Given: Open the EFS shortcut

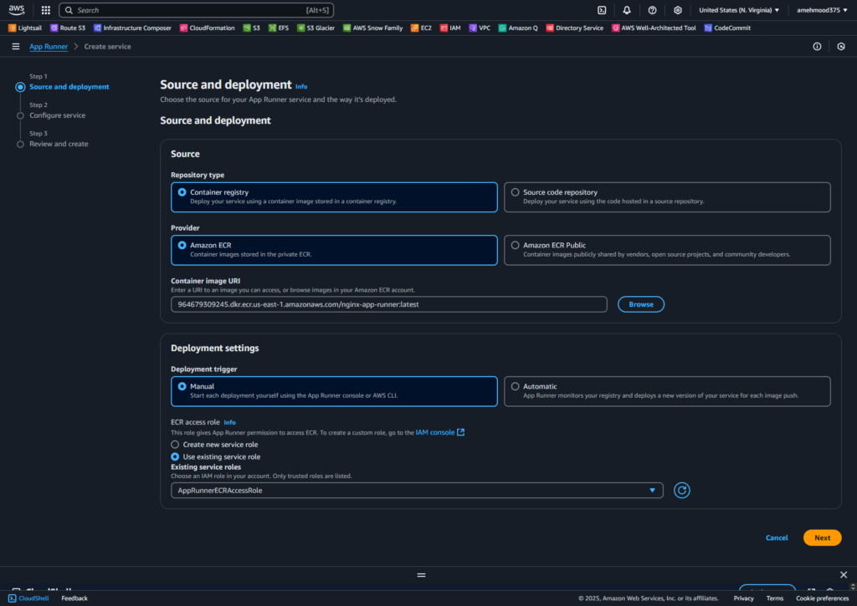Looking at the screenshot, I should [278, 28].
